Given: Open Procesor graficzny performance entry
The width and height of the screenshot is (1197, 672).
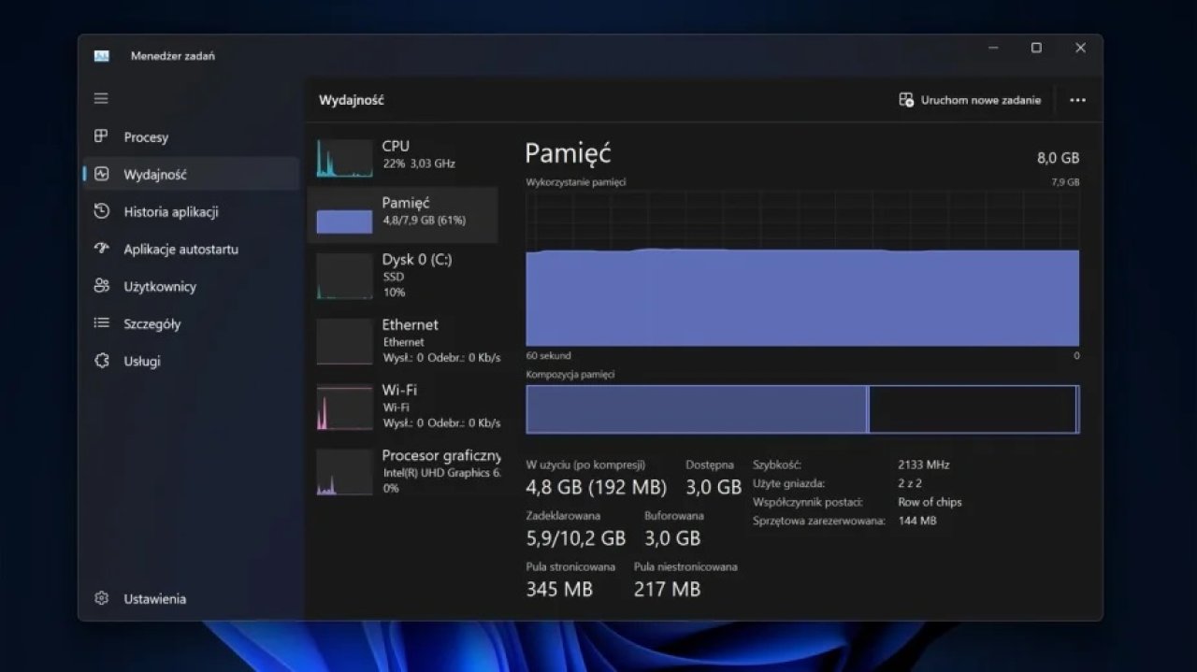Looking at the screenshot, I should (x=403, y=471).
